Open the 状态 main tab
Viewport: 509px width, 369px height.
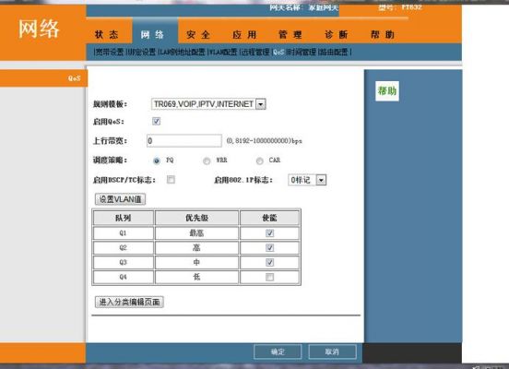click(x=106, y=34)
